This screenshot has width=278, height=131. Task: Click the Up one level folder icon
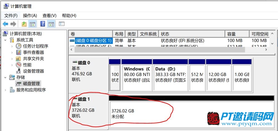coord(24,24)
